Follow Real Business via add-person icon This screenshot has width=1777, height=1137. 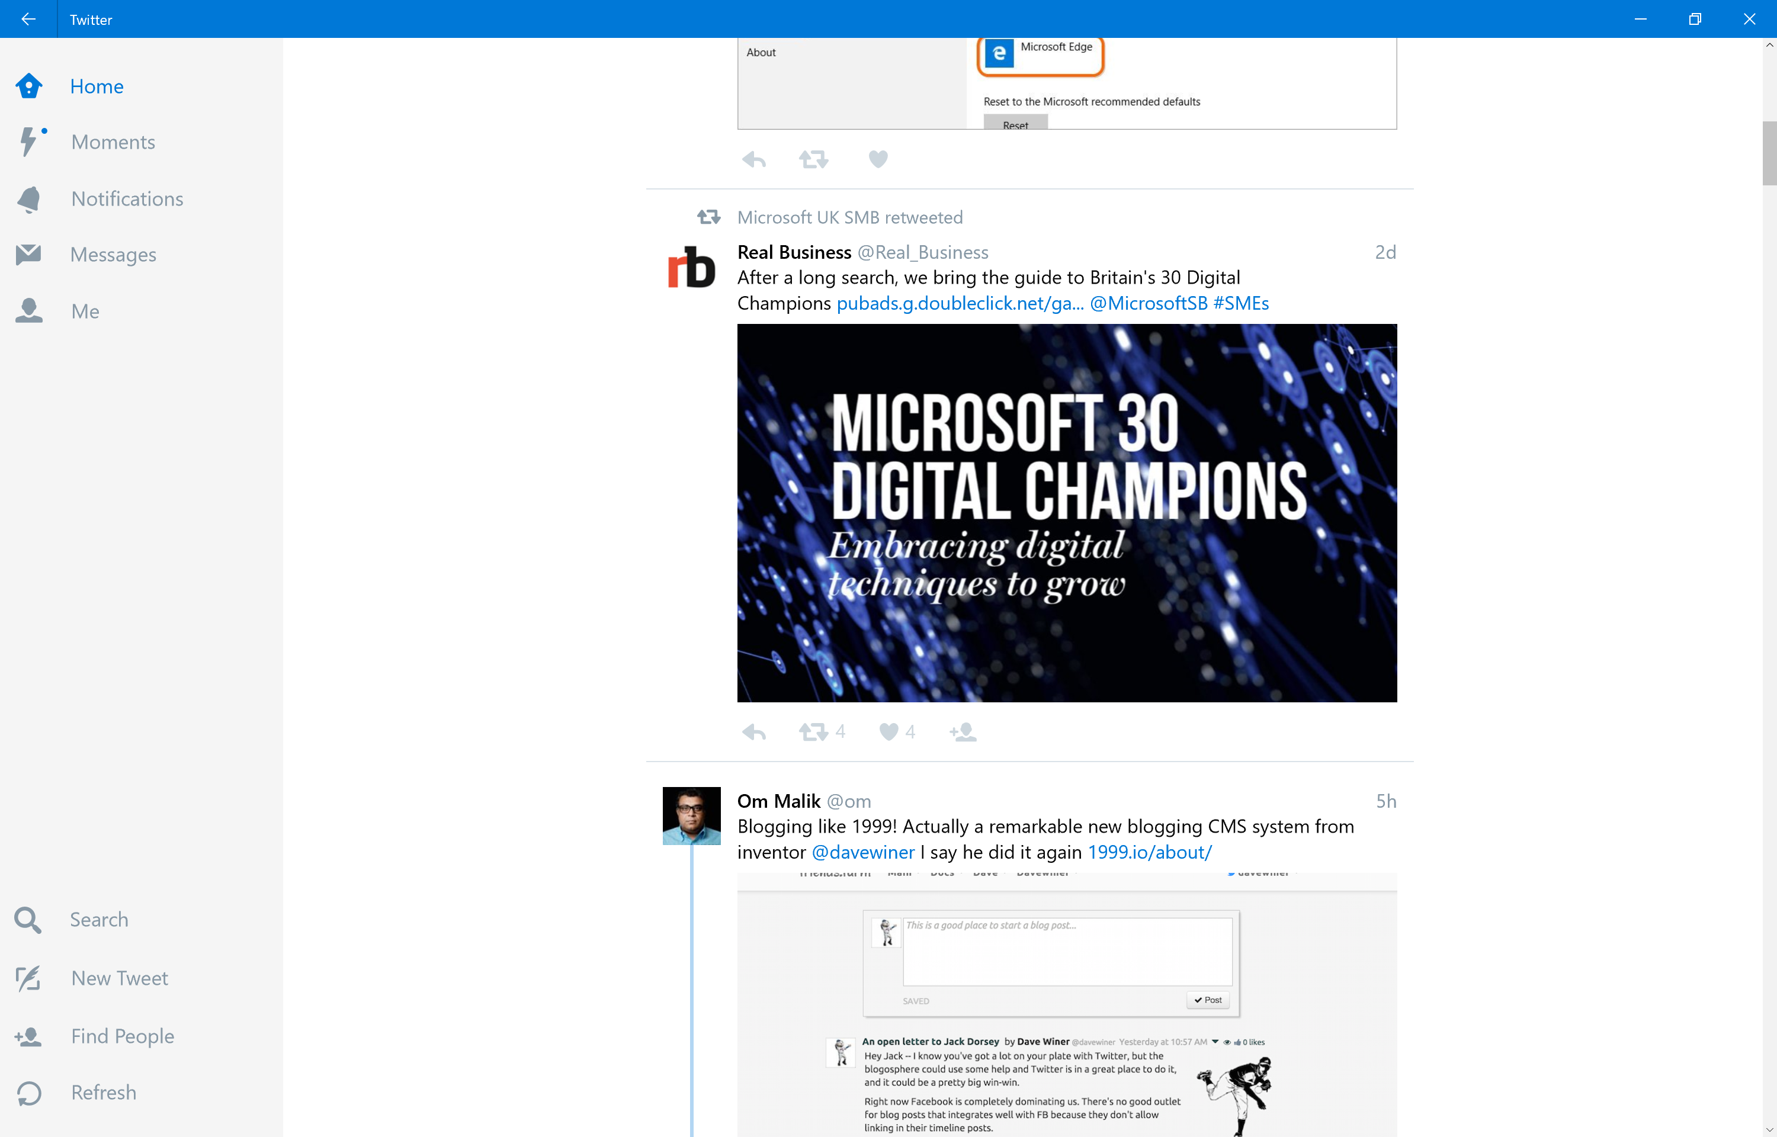pyautogui.click(x=963, y=732)
